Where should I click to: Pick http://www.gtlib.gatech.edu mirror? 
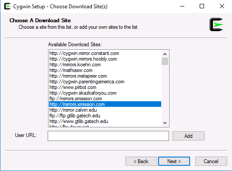coord(105,121)
